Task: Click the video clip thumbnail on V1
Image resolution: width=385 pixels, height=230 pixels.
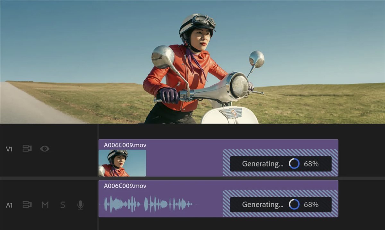Action: coord(122,163)
